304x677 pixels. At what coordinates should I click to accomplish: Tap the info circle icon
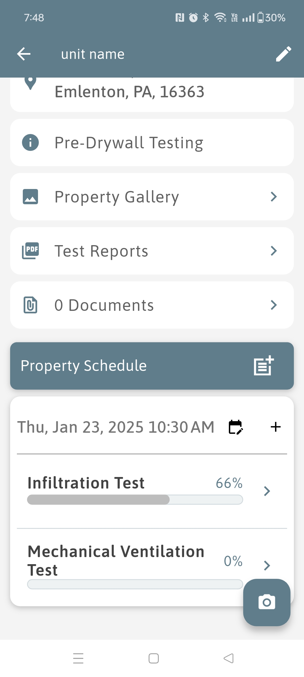coord(30,142)
